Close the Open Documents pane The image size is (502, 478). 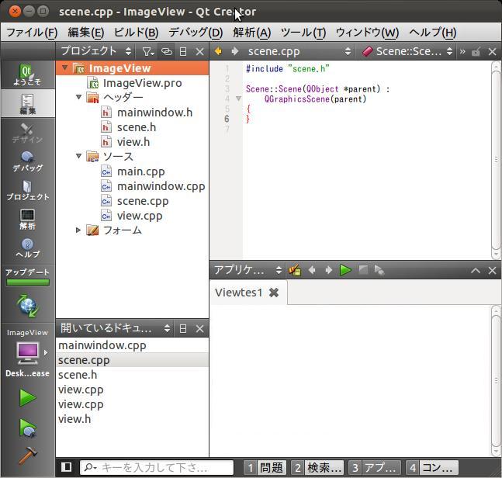(x=199, y=328)
